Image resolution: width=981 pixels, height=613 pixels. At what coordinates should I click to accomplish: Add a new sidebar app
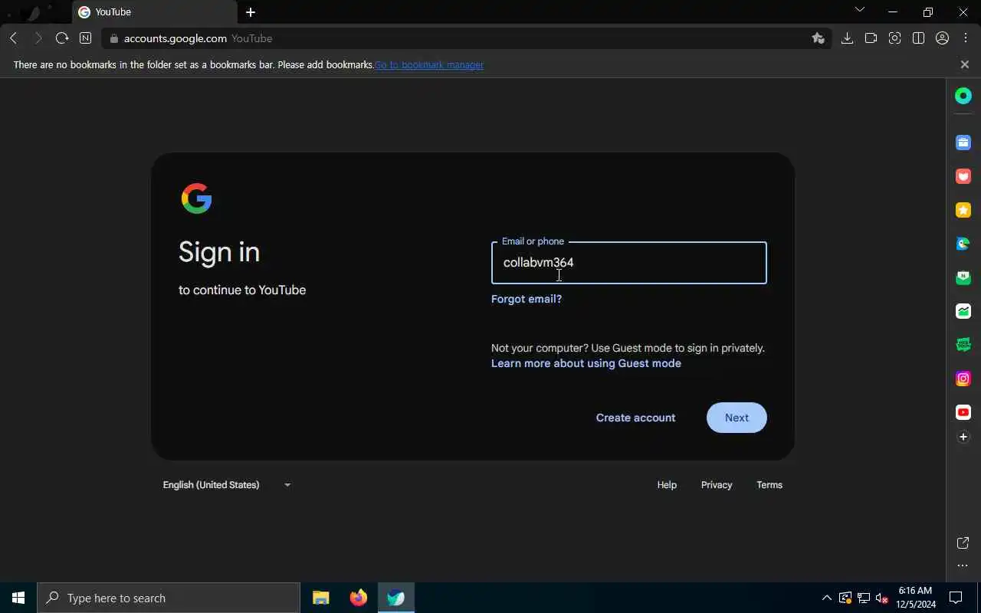pyautogui.click(x=963, y=437)
